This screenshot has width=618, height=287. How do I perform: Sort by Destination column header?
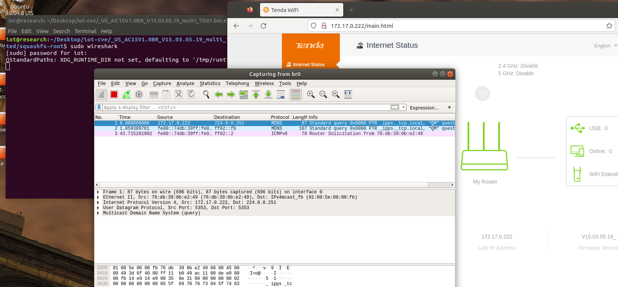click(x=241, y=117)
